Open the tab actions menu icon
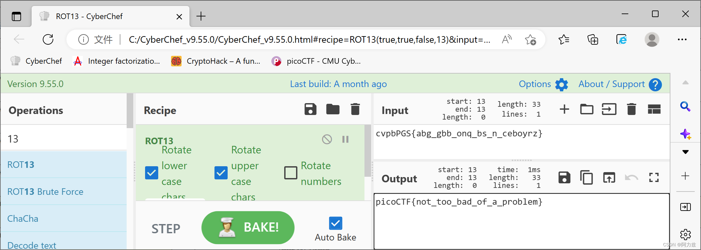 [x=16, y=16]
